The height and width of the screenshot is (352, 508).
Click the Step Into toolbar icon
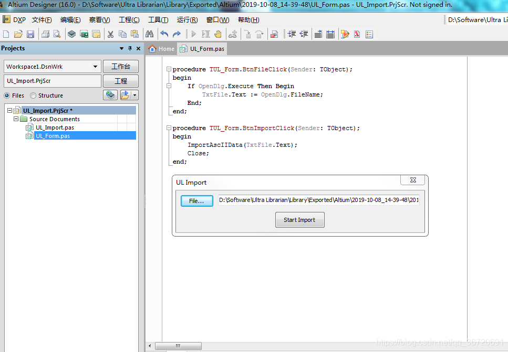[247, 34]
